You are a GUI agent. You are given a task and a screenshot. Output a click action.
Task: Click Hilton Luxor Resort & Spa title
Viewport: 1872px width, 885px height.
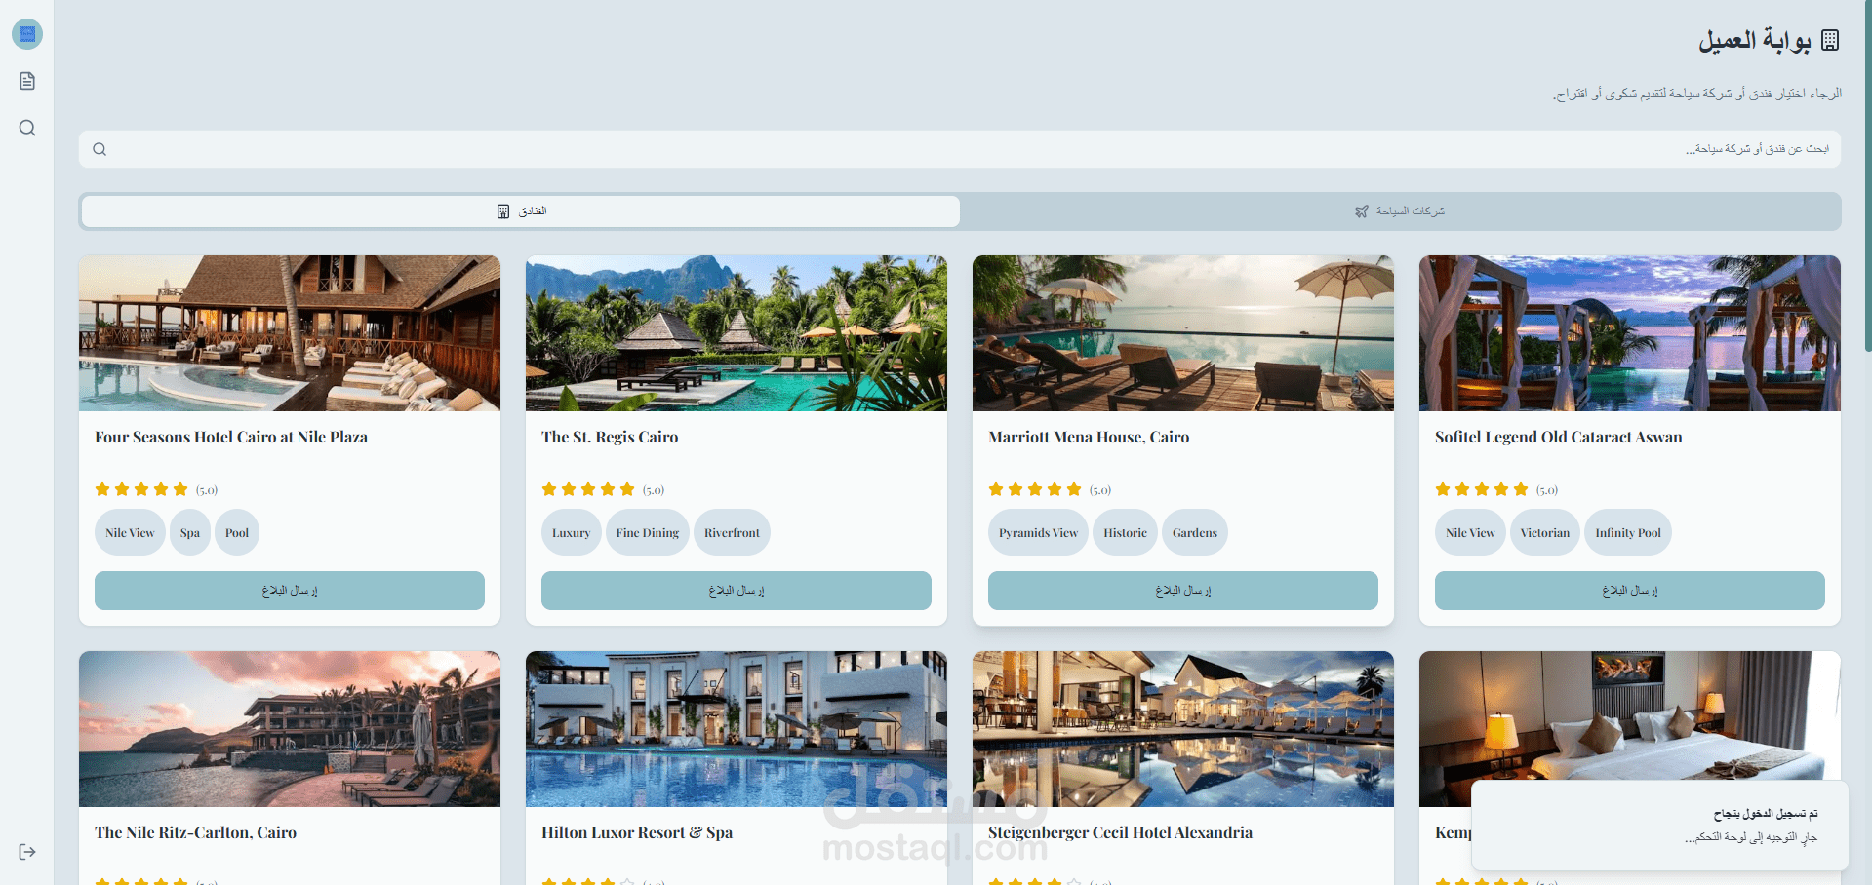click(x=637, y=833)
